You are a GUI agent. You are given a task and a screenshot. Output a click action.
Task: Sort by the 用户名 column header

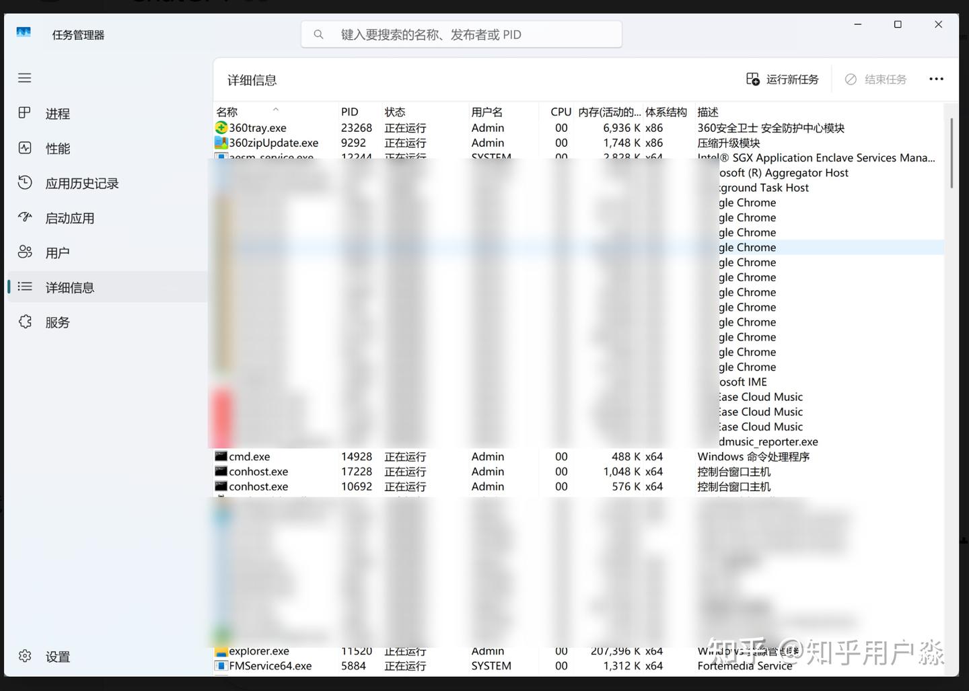(x=503, y=112)
